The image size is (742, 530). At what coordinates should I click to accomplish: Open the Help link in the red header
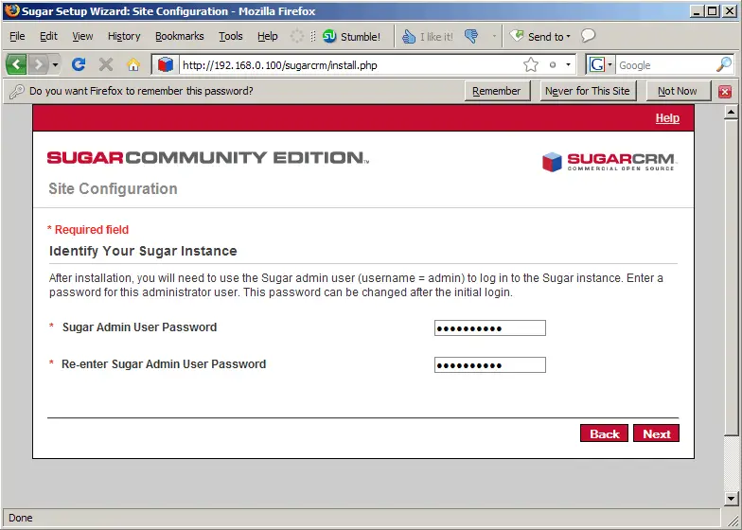click(667, 117)
